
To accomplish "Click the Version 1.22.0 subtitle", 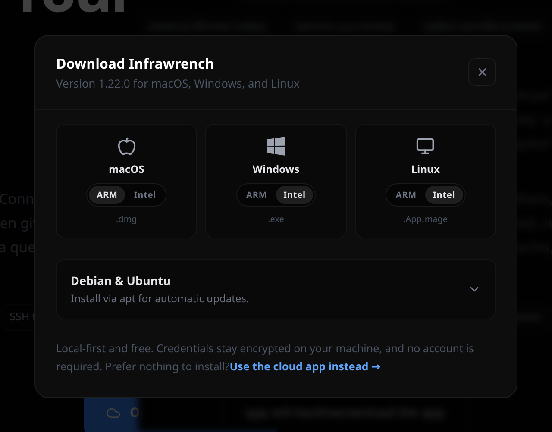I will click(x=178, y=84).
